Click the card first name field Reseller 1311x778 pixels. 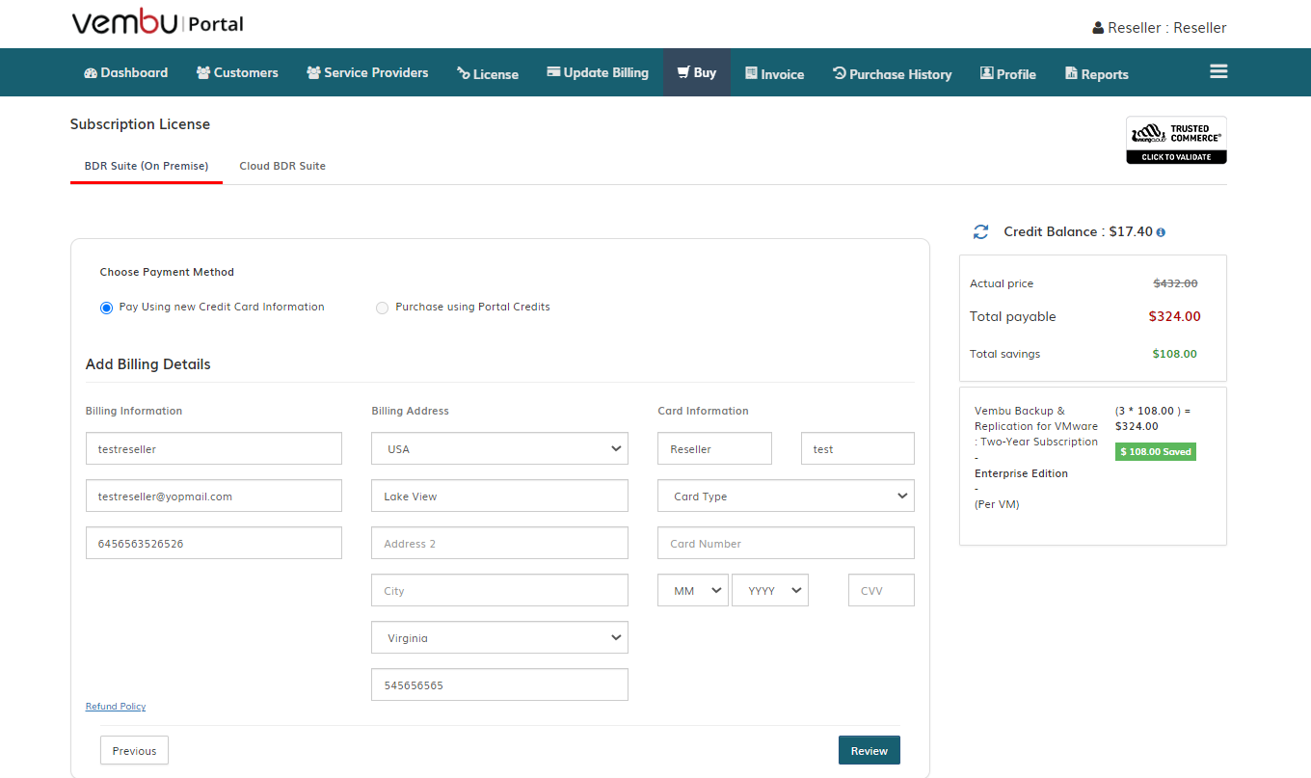point(714,448)
